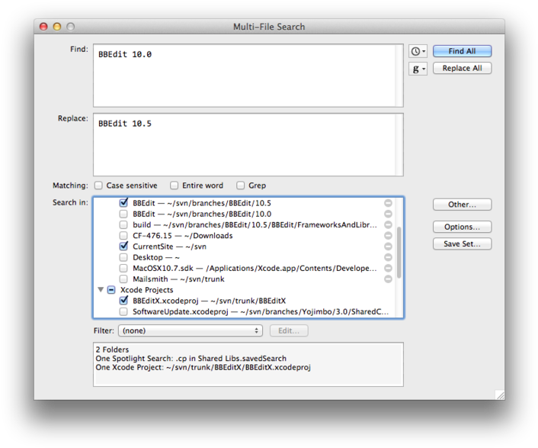Close the Multi-File Search window

tap(43, 27)
